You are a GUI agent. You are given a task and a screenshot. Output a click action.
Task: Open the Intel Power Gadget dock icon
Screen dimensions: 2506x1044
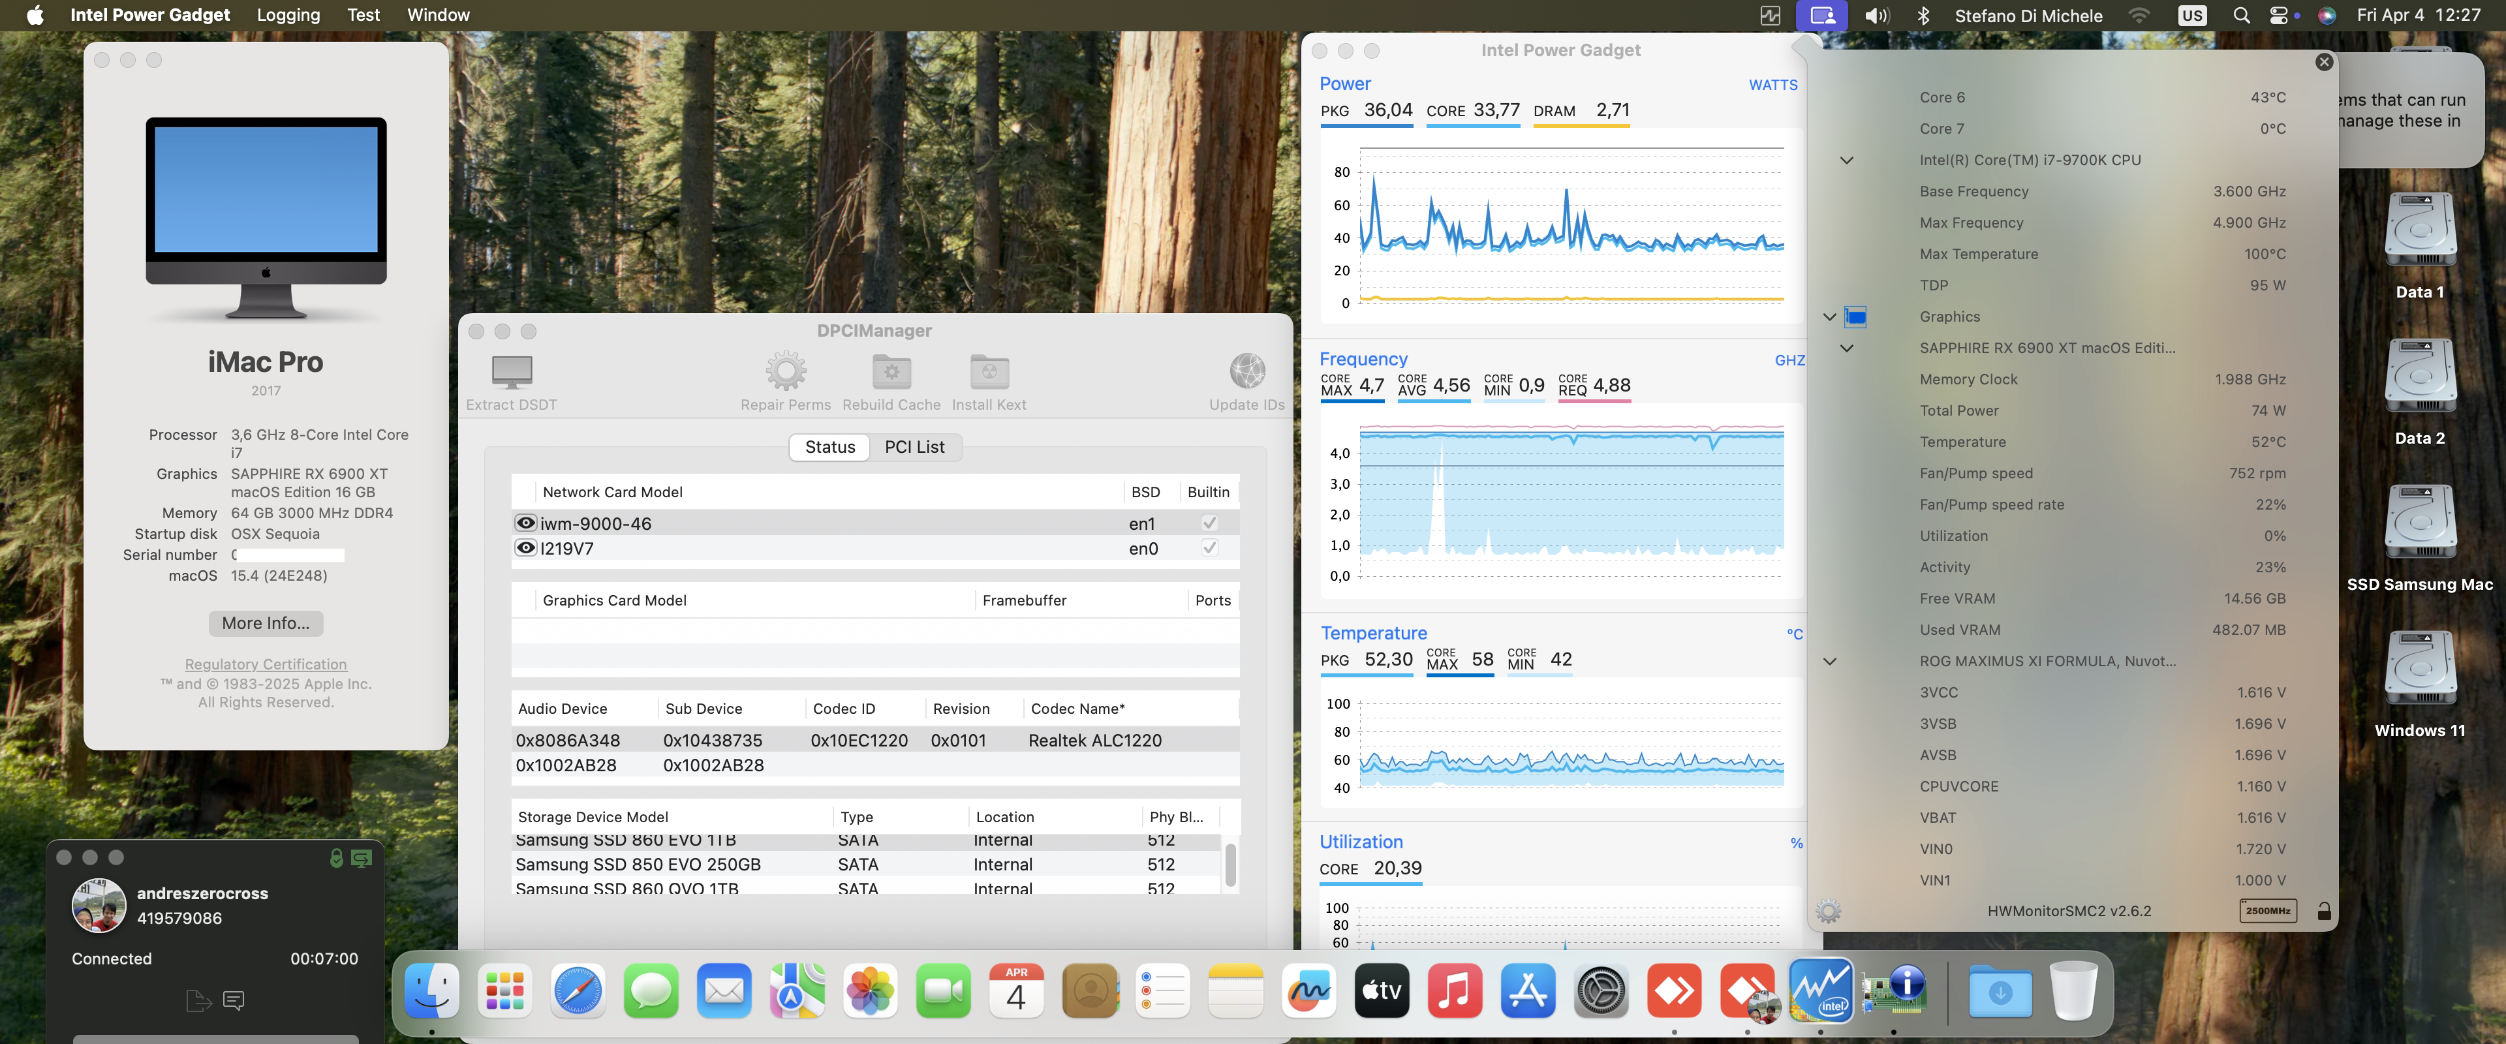(x=1821, y=990)
